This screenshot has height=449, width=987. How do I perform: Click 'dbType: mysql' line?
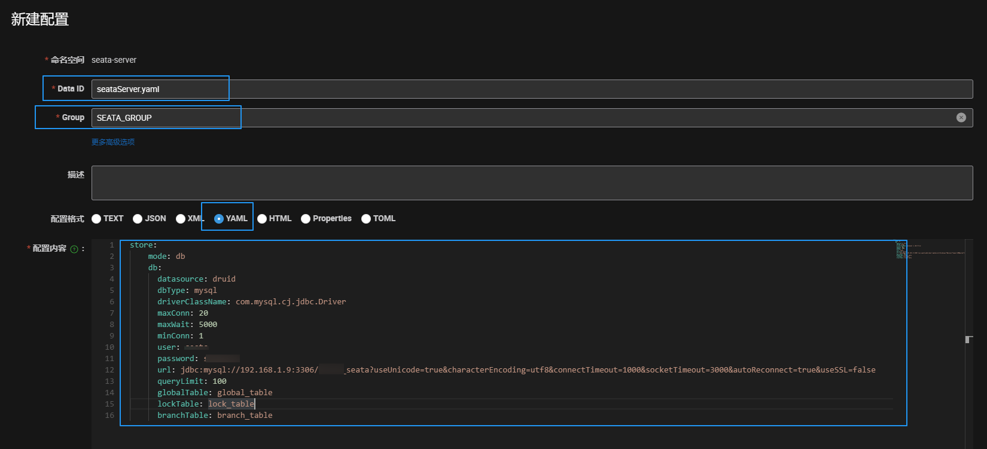pyautogui.click(x=187, y=291)
